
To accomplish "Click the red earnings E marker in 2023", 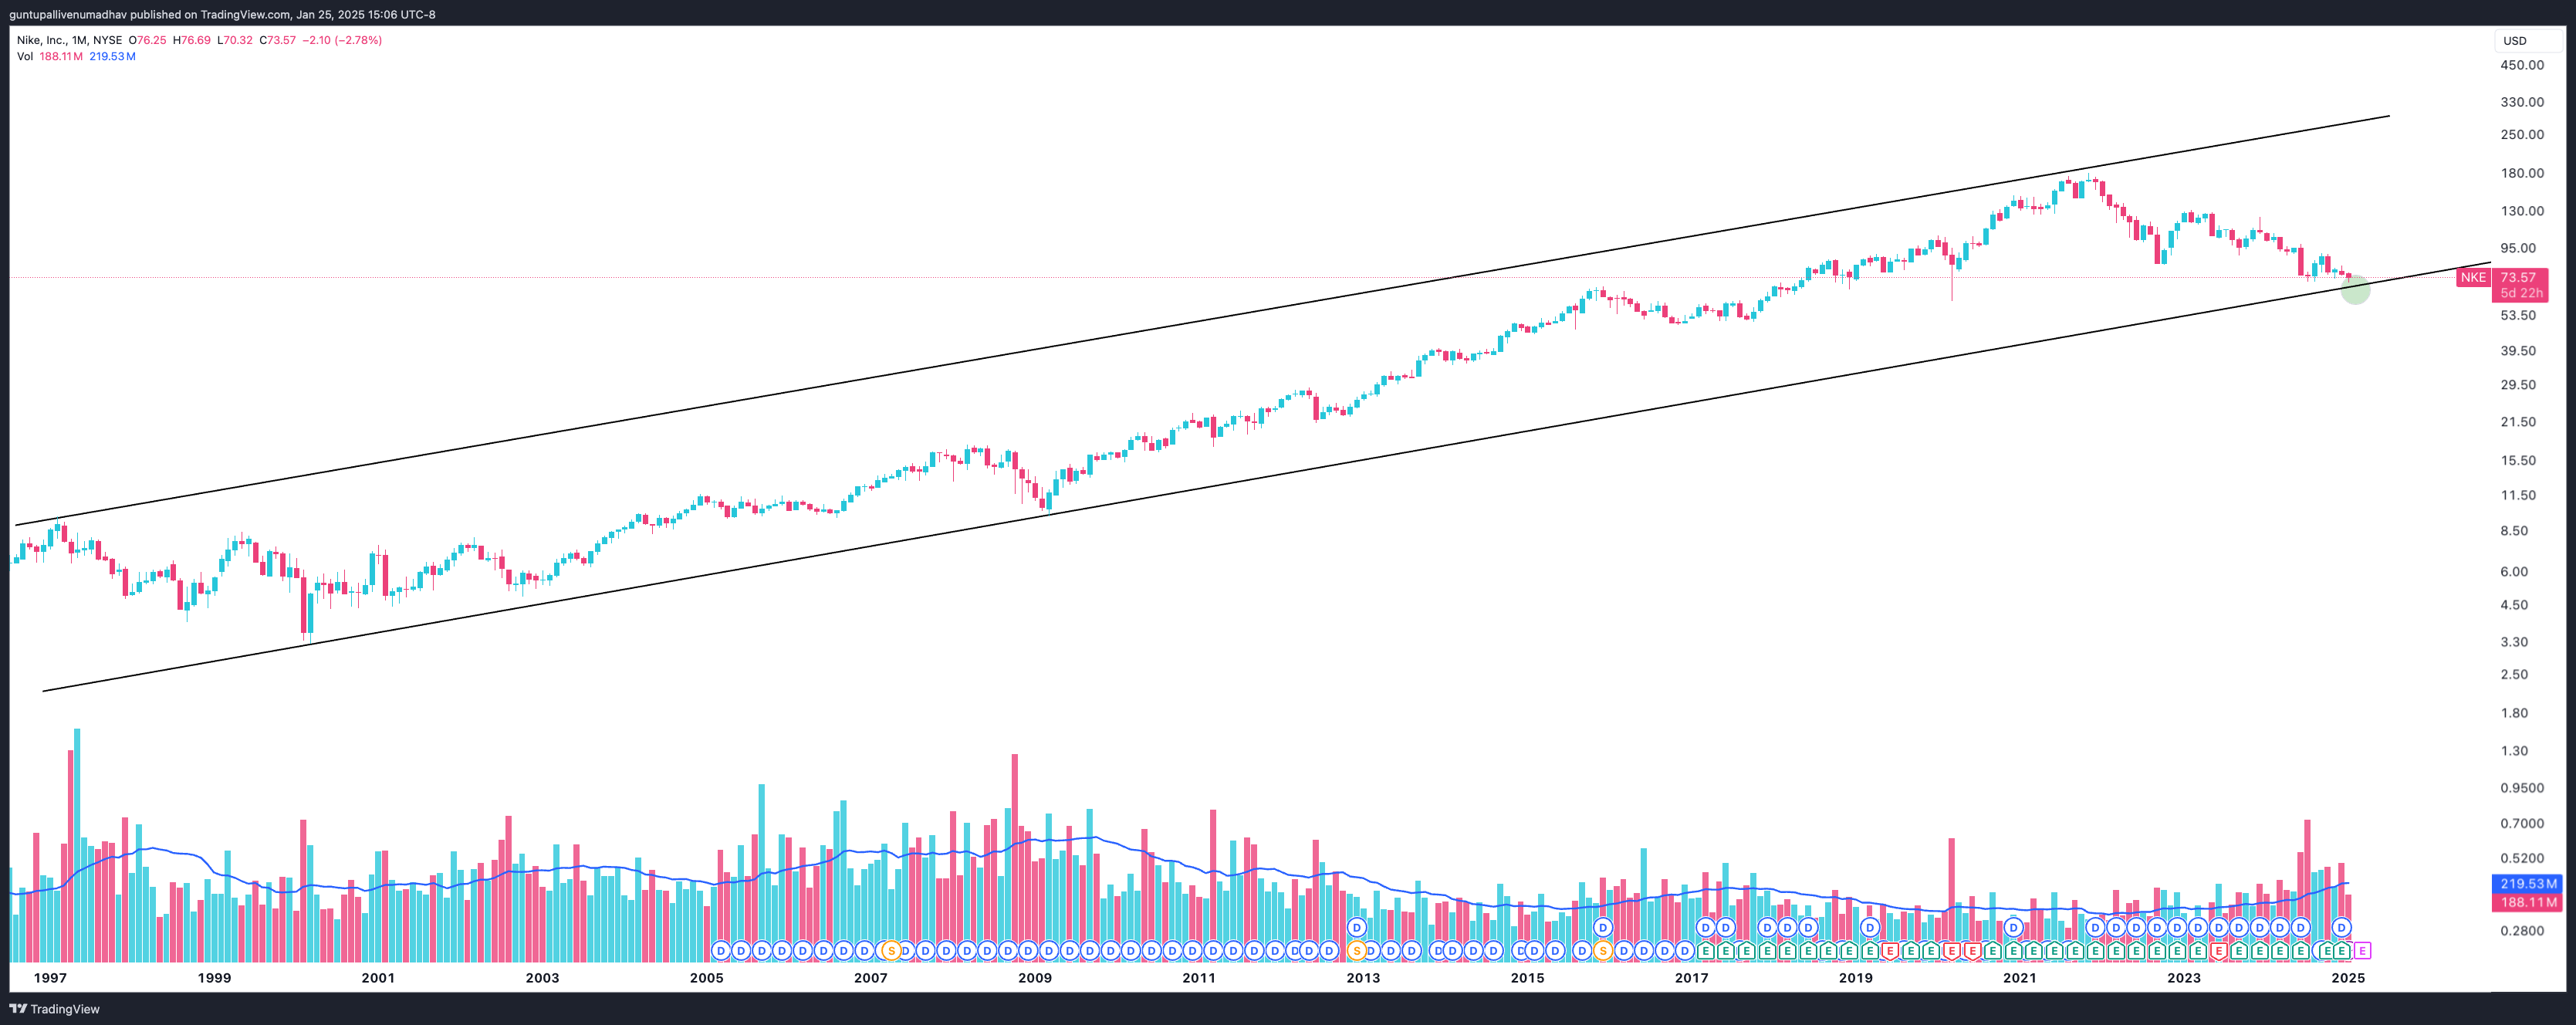I will click(x=2218, y=950).
